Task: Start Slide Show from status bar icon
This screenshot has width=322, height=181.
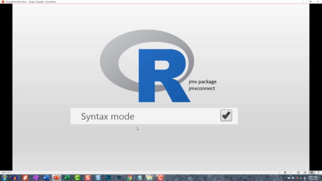Action: coord(318,172)
